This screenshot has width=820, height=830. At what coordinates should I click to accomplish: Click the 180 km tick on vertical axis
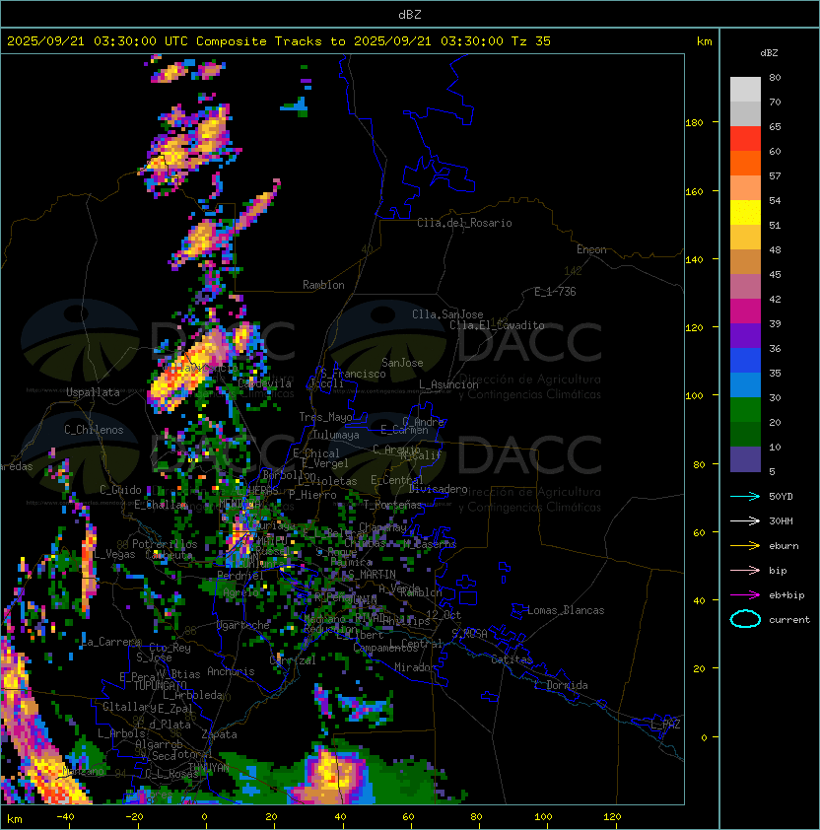(694, 123)
